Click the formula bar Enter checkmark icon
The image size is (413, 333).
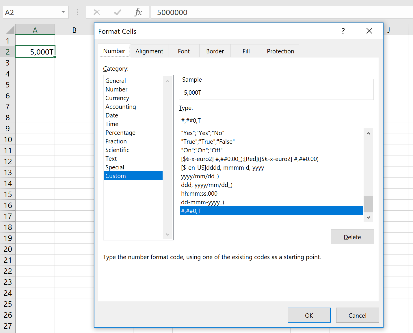118,12
